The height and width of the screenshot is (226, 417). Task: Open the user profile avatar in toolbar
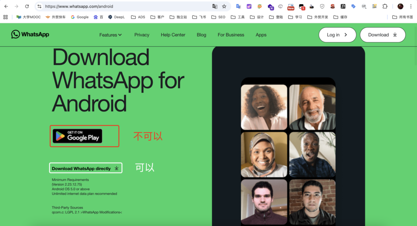(400, 7)
